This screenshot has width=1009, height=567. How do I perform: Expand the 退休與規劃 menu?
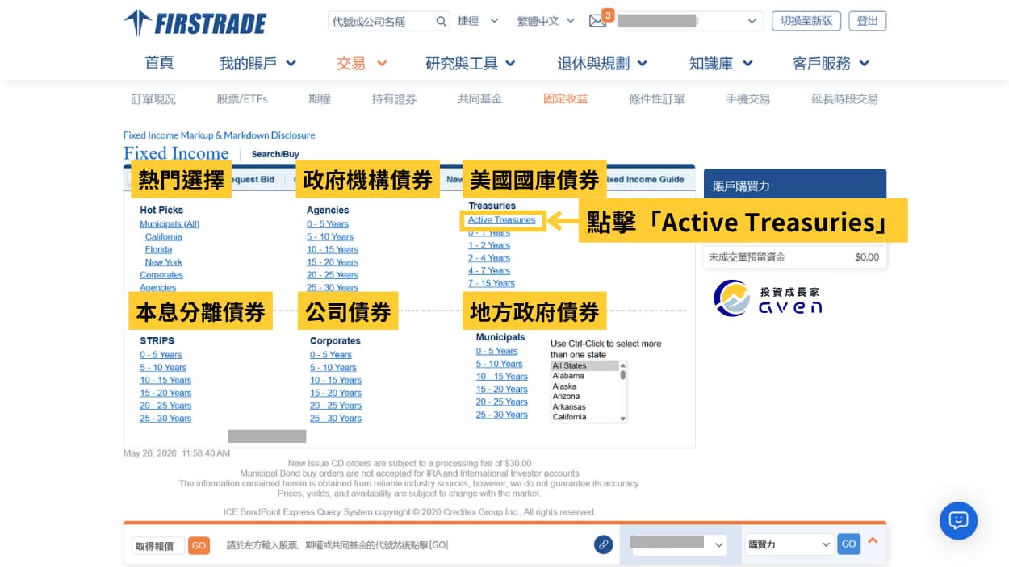pyautogui.click(x=602, y=63)
